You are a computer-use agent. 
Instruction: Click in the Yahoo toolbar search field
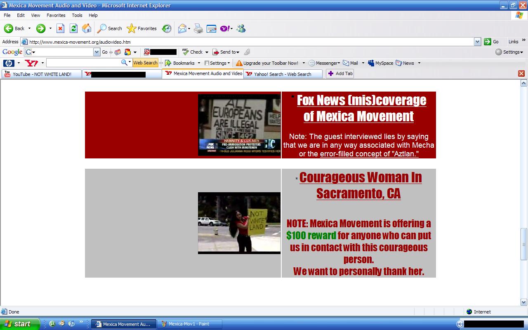[x=83, y=63]
